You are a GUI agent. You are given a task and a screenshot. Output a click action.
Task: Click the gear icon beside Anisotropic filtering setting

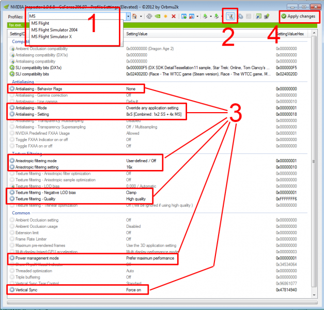point(12,167)
